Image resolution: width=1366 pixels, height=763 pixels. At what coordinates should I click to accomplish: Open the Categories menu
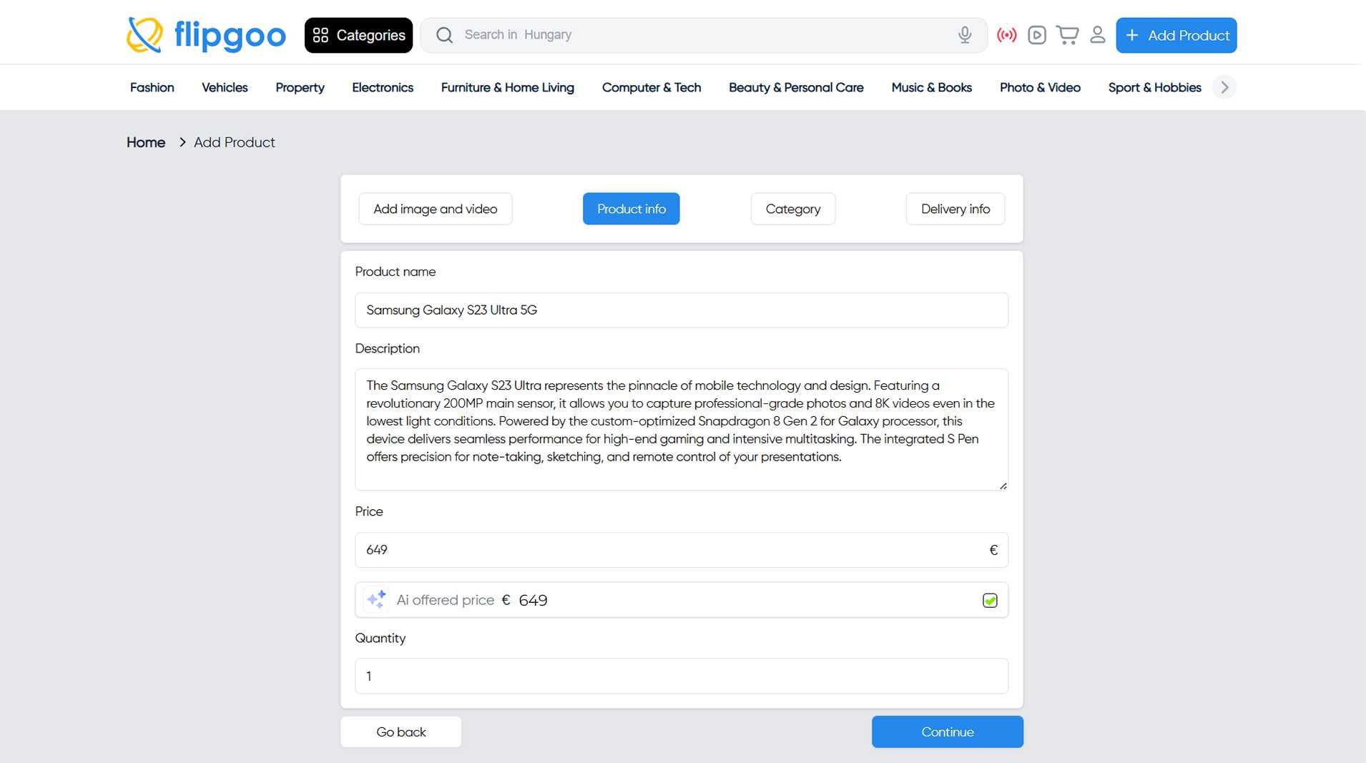358,35
